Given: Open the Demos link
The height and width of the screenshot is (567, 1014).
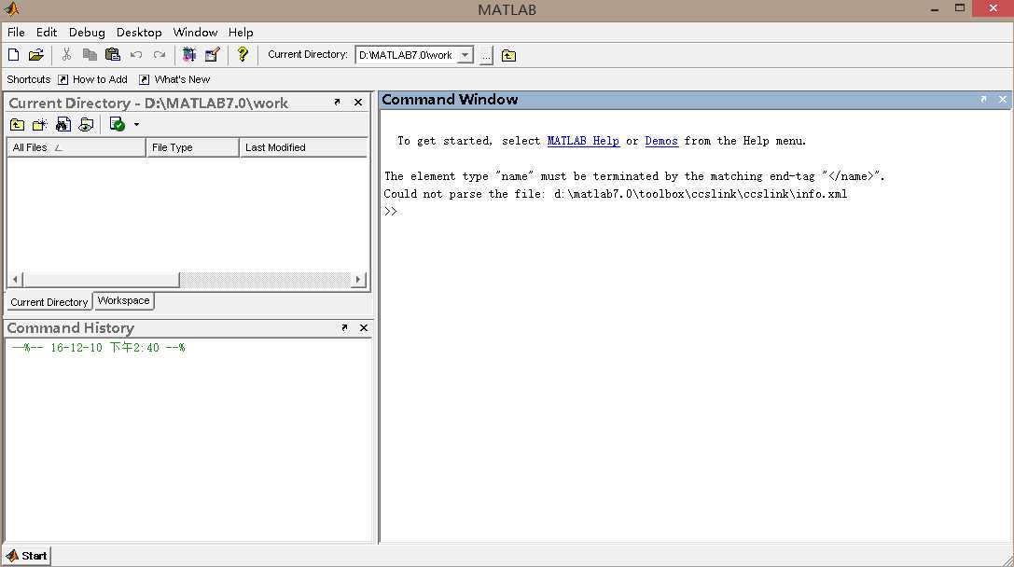Looking at the screenshot, I should 660,141.
